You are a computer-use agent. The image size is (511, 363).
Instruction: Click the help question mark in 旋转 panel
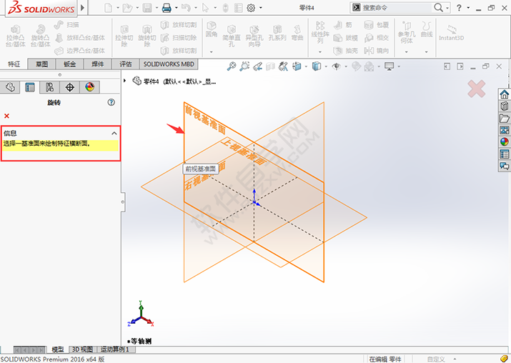(111, 102)
